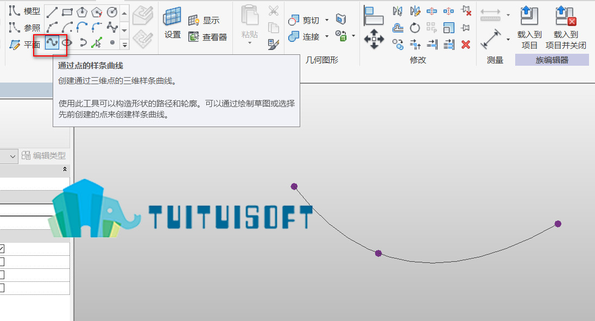Click the Draw on Work Plane icon
This screenshot has height=321, width=595.
pos(143,39)
